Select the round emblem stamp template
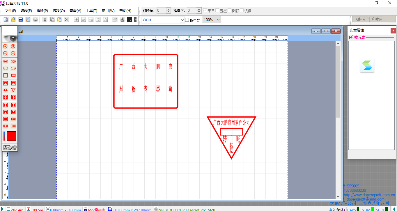397x211 pixels. 13,46
